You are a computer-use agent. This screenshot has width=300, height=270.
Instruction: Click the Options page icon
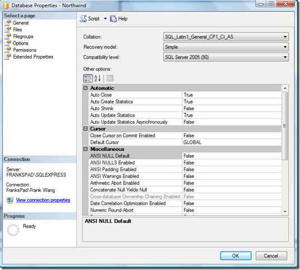(x=8, y=43)
